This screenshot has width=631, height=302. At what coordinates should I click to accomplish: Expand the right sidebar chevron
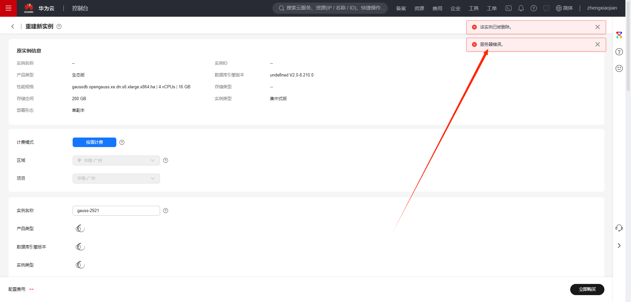click(x=619, y=246)
